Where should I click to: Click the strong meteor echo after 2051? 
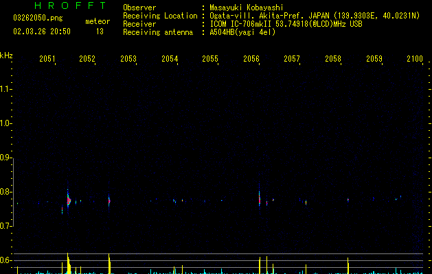[x=69, y=201]
